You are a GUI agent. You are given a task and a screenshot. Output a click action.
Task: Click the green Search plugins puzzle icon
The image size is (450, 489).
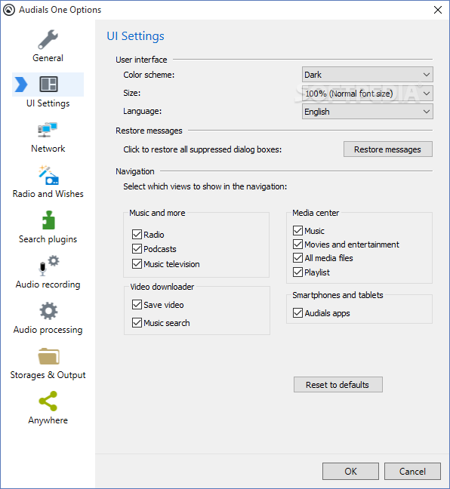tap(48, 220)
